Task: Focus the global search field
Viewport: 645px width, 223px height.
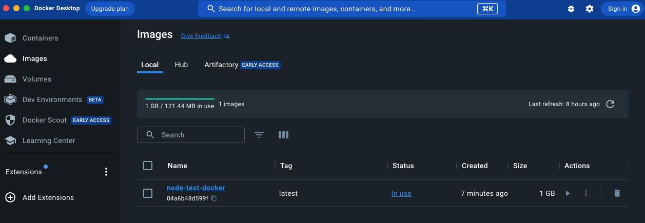Action: tap(352, 9)
